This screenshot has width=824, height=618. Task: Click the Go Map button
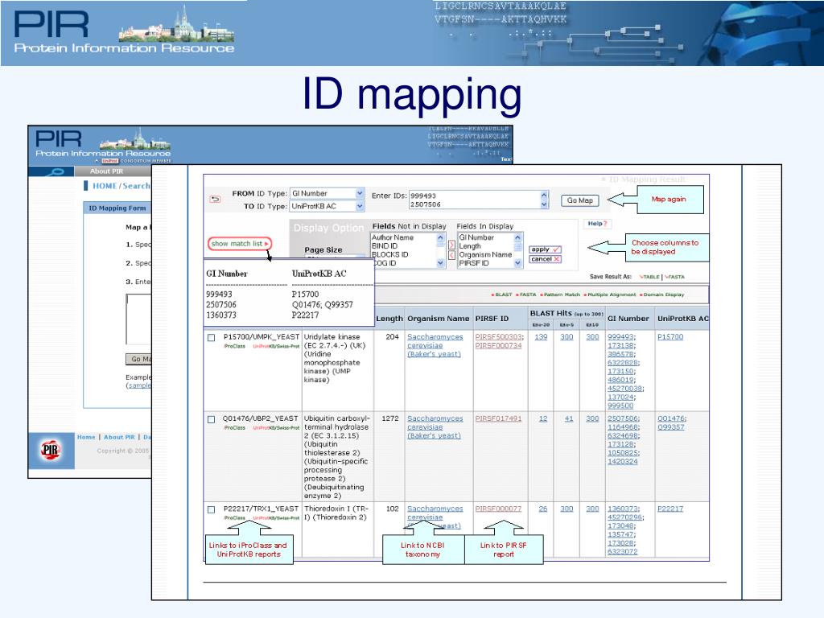click(579, 200)
